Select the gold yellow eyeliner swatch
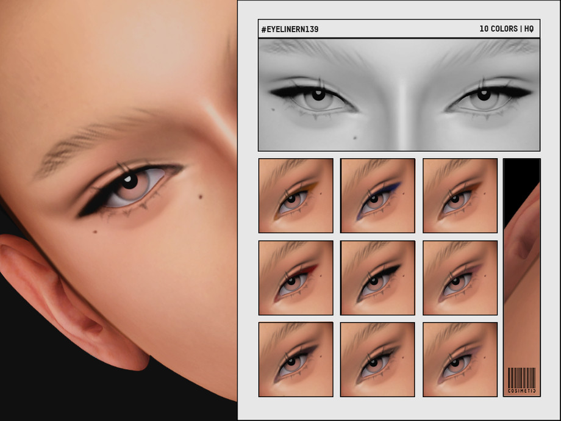Screen dimensions: 561x421 [296, 196]
